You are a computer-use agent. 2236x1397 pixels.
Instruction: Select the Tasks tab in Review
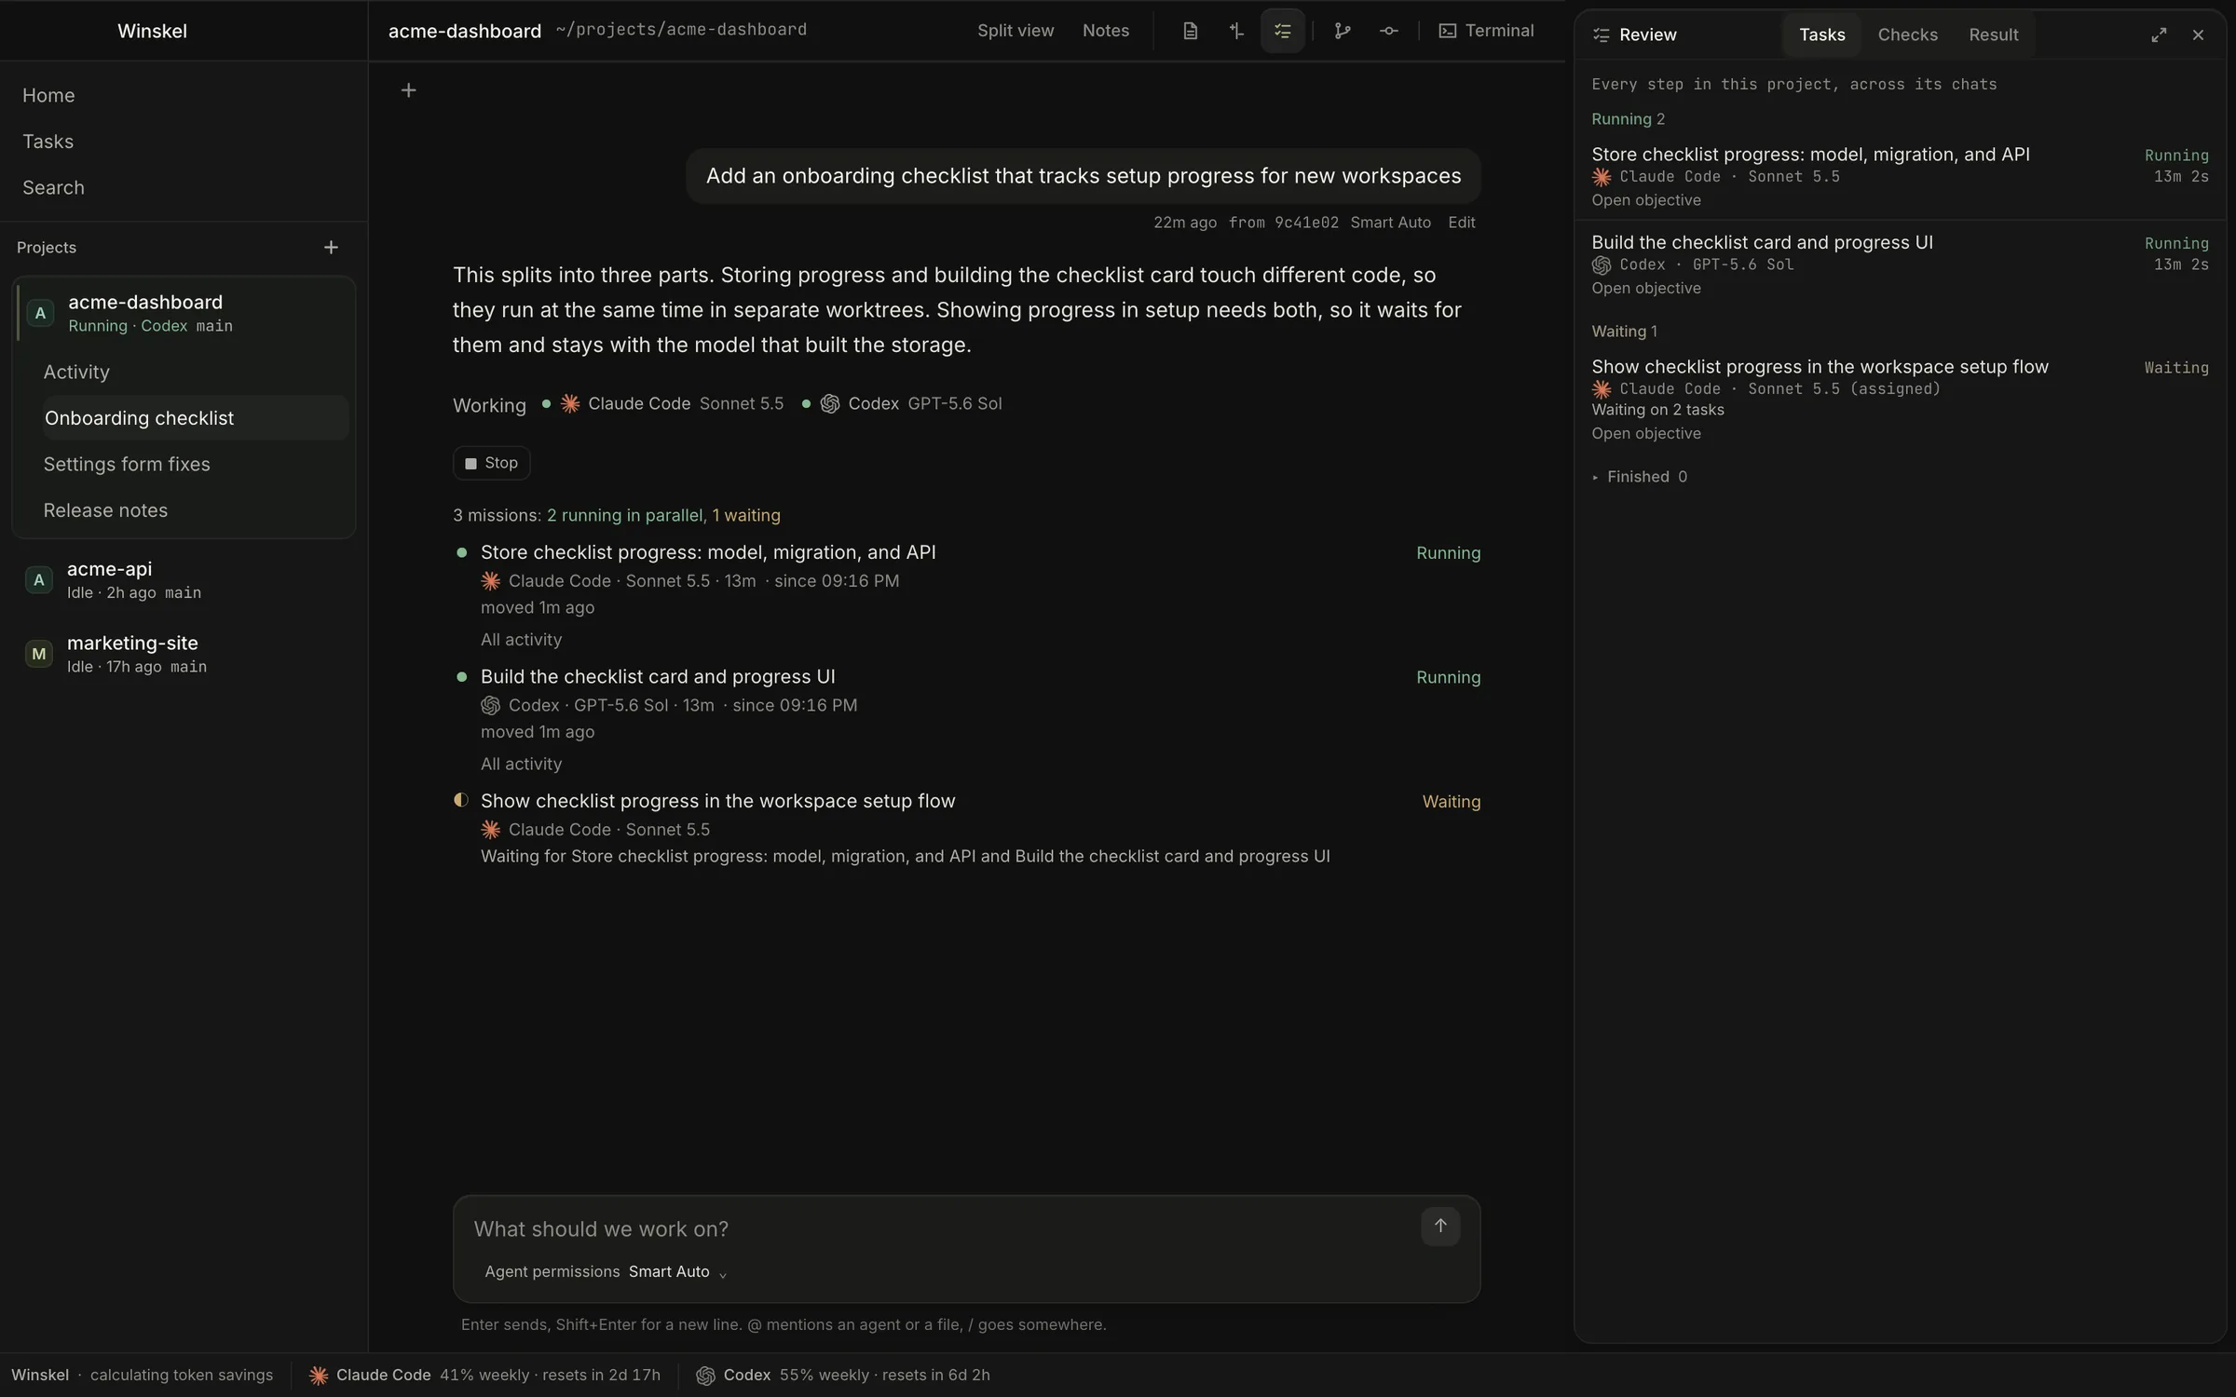pyautogui.click(x=1821, y=34)
